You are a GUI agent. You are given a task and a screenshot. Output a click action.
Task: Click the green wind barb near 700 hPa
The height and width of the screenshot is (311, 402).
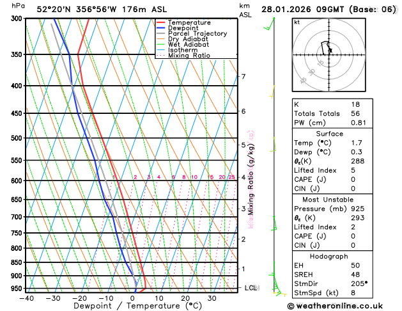[x=274, y=223]
